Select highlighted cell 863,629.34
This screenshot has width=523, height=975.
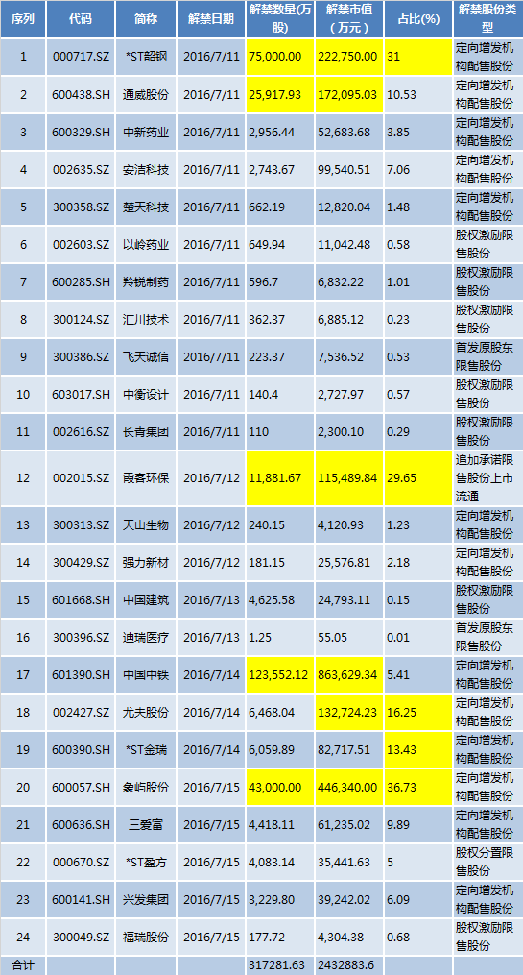349,674
